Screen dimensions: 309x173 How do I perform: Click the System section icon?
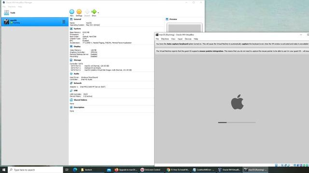click(71, 29)
